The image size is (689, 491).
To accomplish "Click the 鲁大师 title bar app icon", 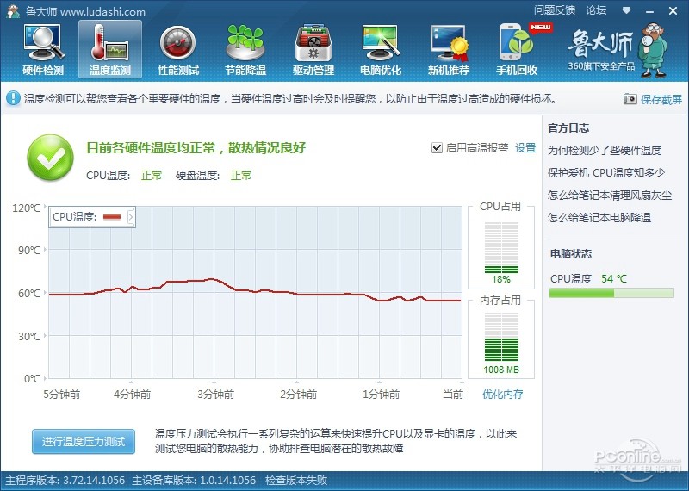I will [13, 11].
